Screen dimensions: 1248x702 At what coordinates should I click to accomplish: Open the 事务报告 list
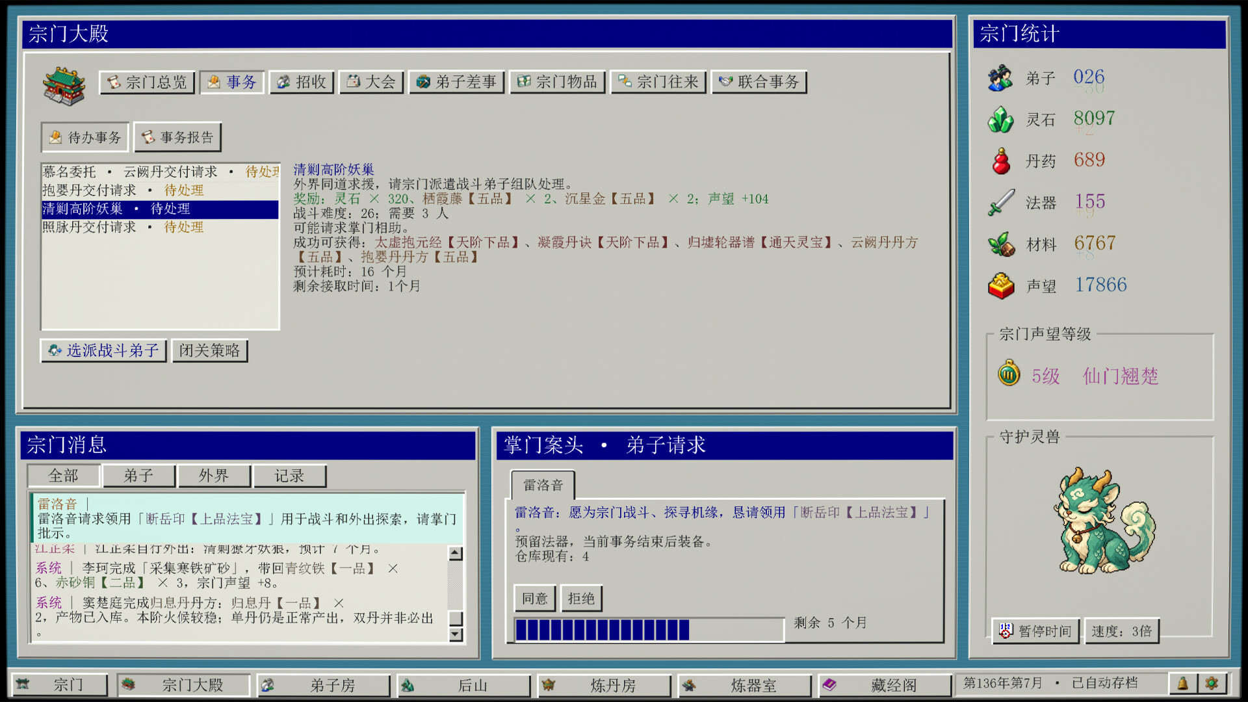click(x=178, y=137)
